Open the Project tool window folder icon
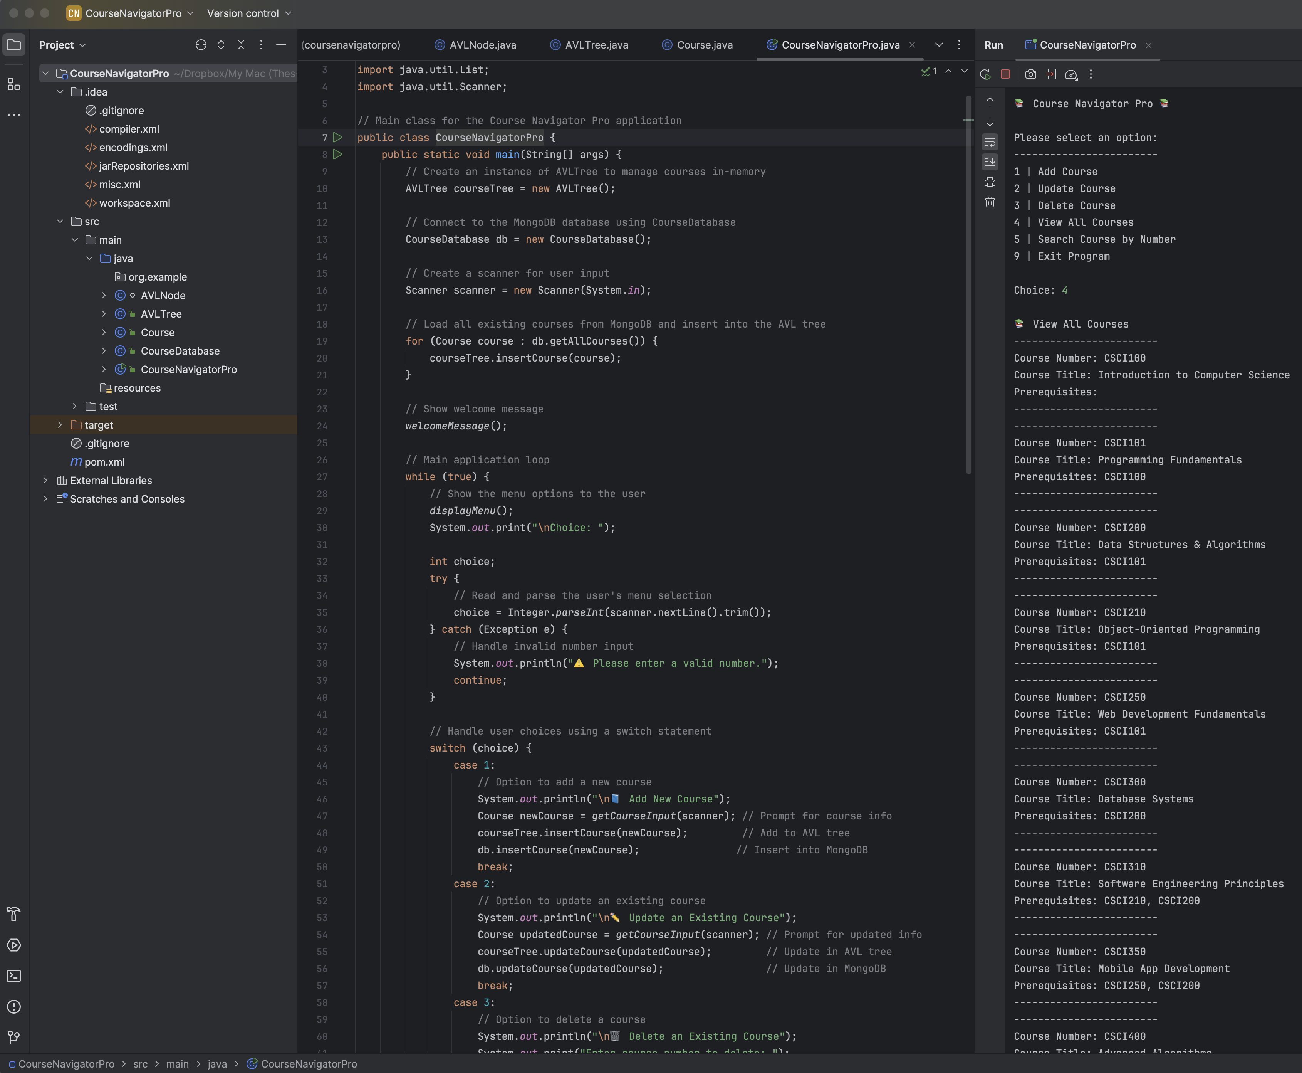This screenshot has width=1302, height=1073. pos(13,45)
